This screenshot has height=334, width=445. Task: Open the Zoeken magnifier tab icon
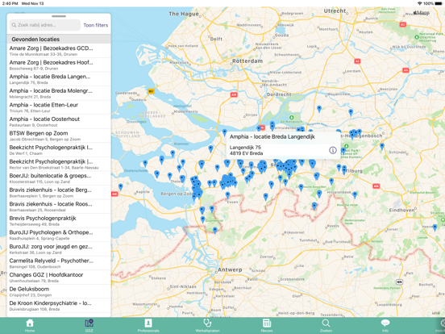coord(326,323)
